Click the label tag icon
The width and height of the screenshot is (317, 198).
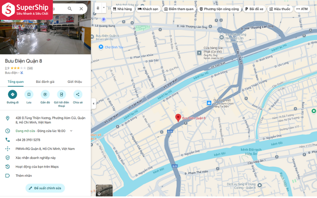click(8, 175)
